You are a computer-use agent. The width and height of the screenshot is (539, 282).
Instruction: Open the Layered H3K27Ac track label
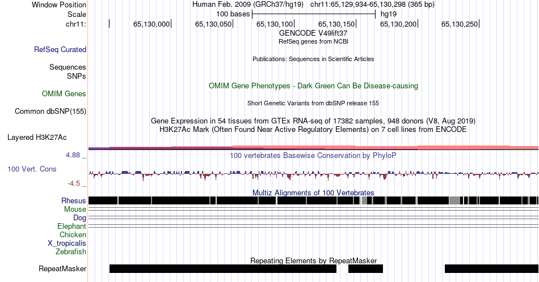(37, 137)
